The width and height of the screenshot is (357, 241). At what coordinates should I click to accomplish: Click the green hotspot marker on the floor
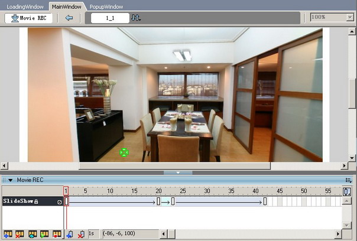click(124, 152)
